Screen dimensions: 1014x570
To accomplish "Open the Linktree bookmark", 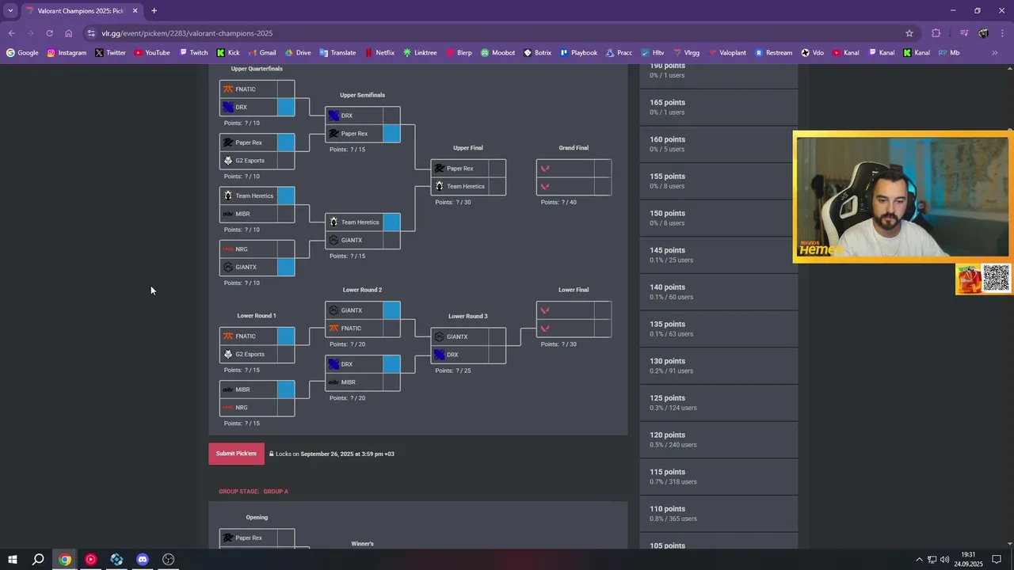I will click(x=420, y=53).
